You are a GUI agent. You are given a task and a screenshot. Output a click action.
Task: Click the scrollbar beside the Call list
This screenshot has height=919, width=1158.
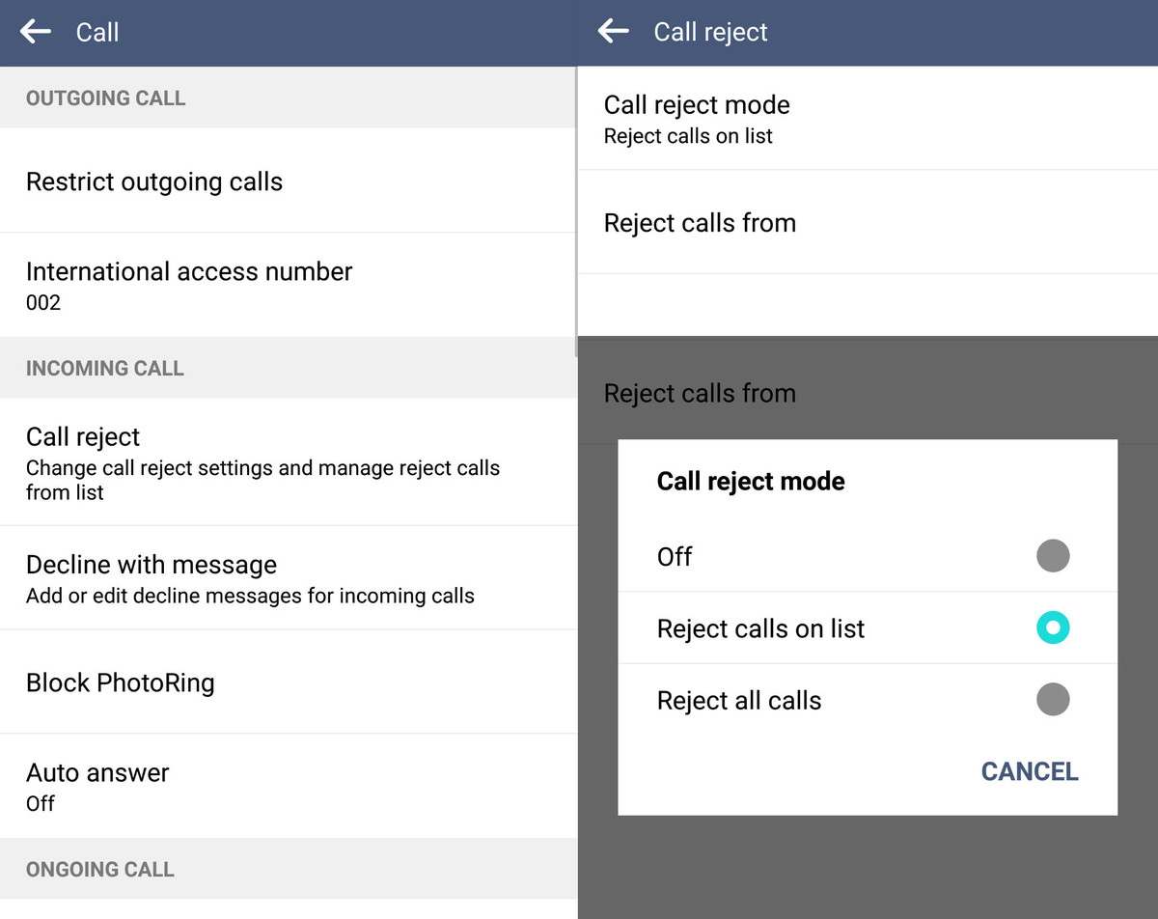click(576, 203)
